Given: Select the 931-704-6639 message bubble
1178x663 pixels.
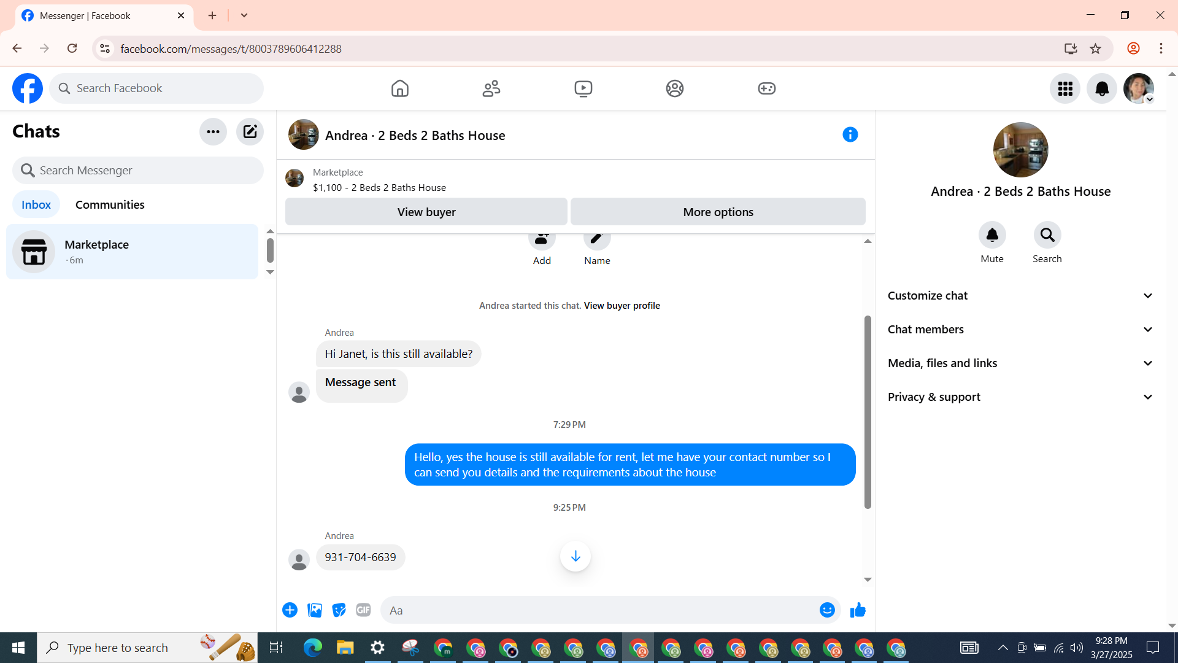Looking at the screenshot, I should [x=360, y=557].
